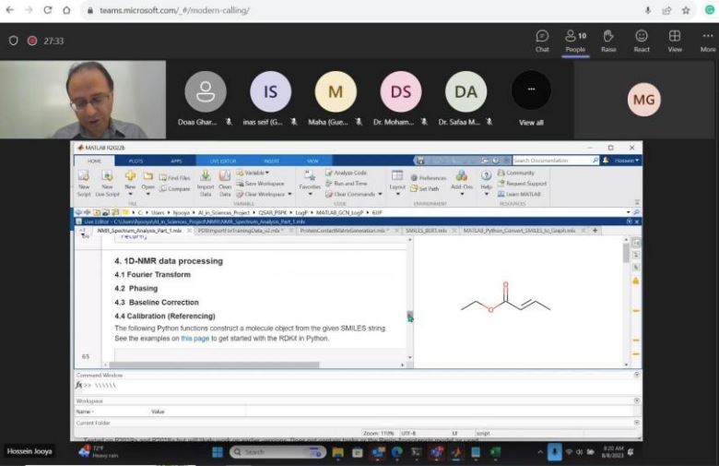The image size is (719, 466).
Task: Follow the 'this page' RDKit link
Action: (x=194, y=339)
